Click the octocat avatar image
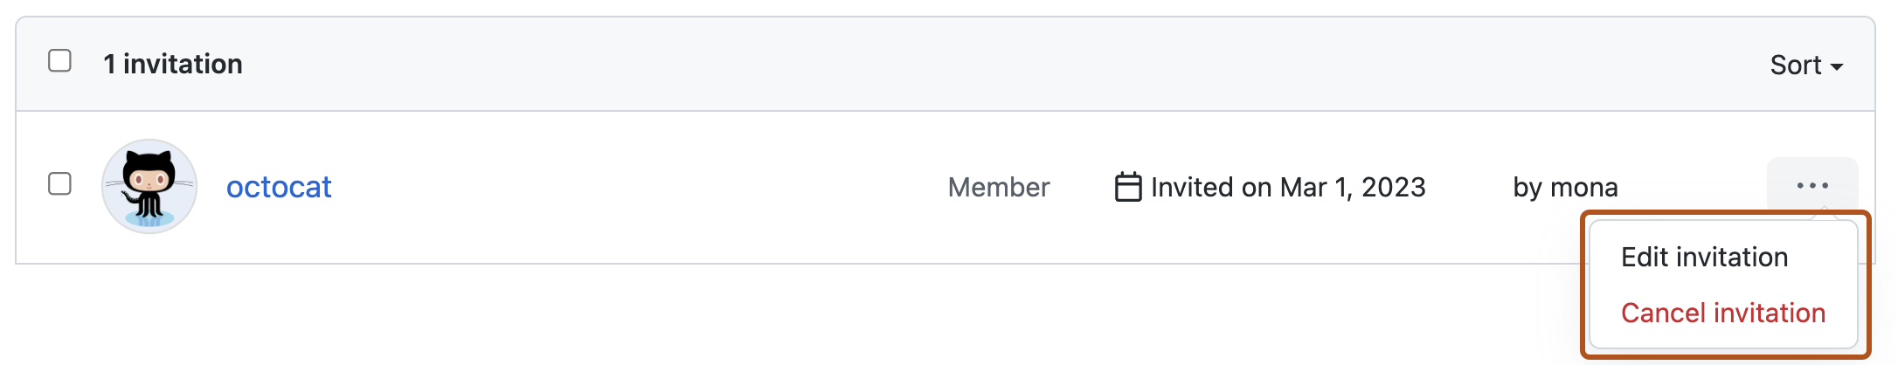This screenshot has width=1898, height=365. pyautogui.click(x=149, y=186)
